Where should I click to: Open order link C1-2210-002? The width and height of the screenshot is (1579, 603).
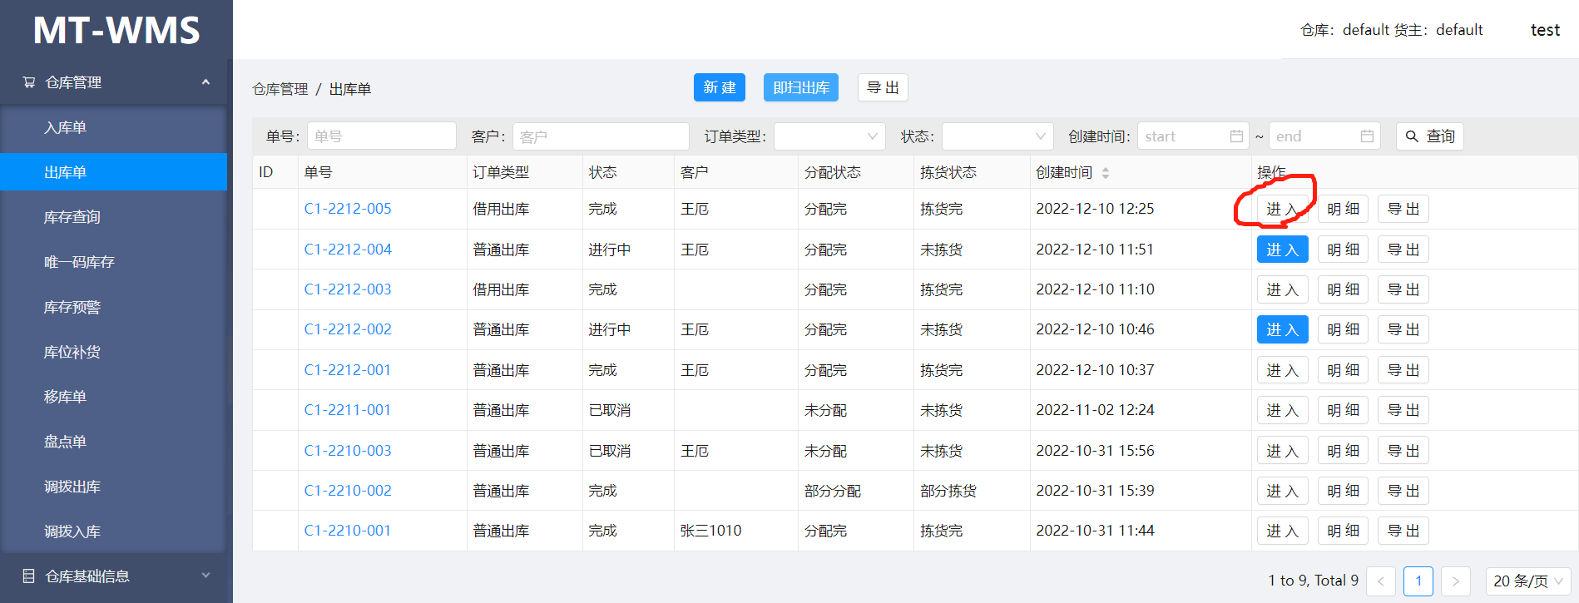coord(348,491)
